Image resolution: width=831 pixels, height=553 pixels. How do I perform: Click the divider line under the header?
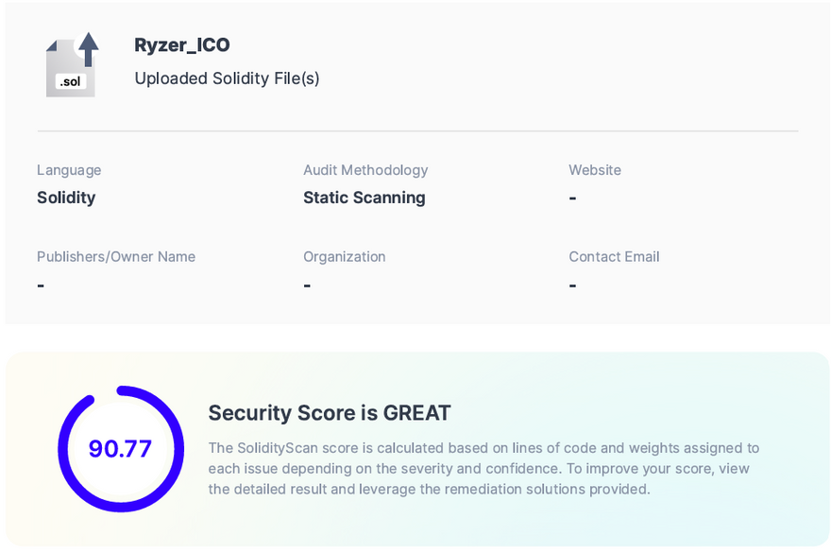coord(417,131)
